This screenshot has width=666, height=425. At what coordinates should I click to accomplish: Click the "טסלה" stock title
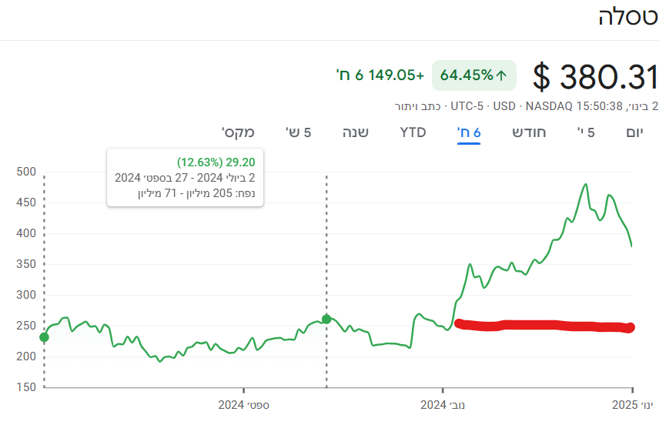[628, 18]
